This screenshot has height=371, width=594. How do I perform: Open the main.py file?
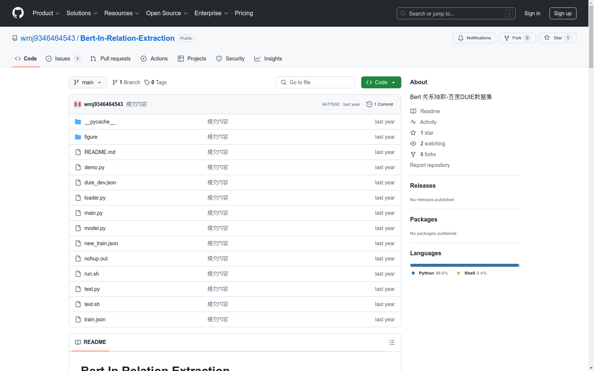(x=94, y=213)
